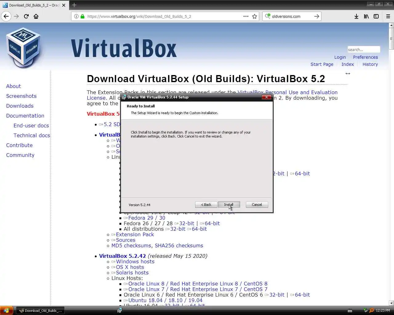Open Contribute in the left sidebar

click(x=19, y=145)
